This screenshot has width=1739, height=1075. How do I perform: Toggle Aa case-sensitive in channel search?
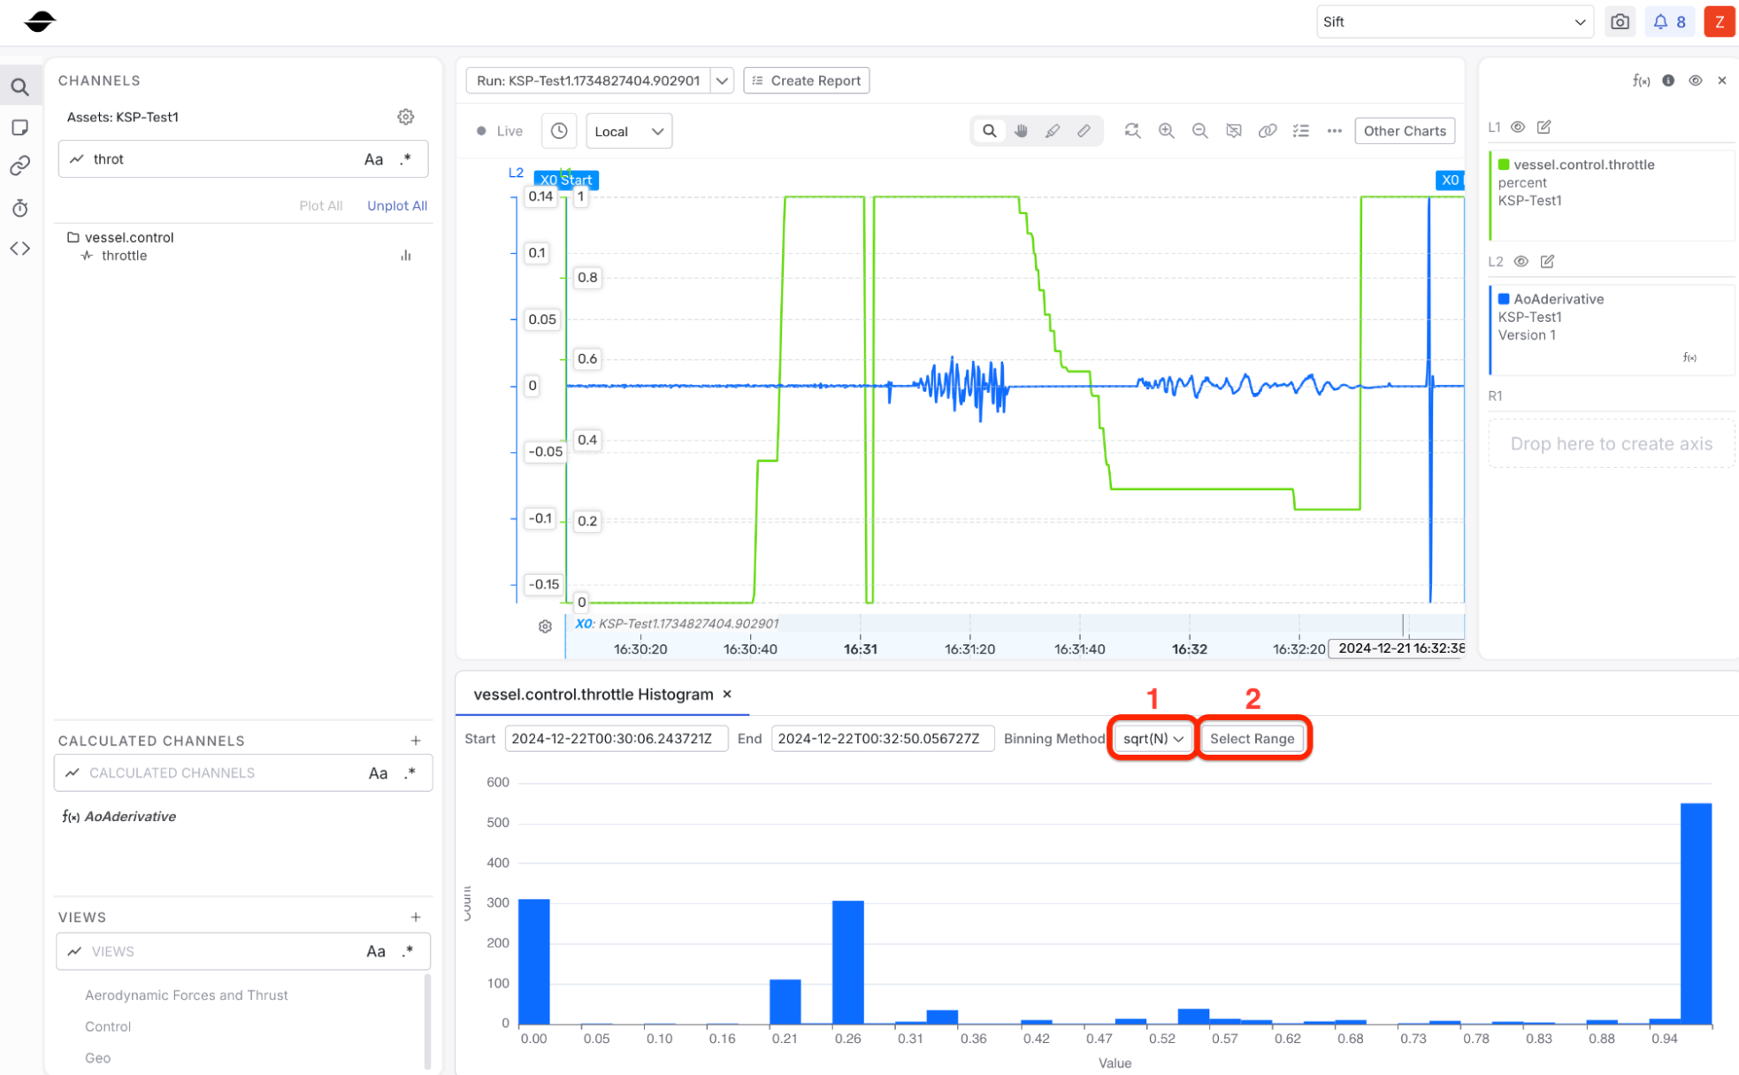pyautogui.click(x=373, y=159)
